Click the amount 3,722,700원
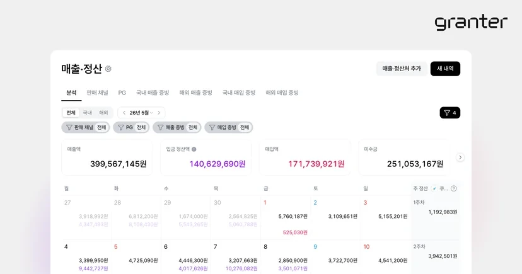Viewport: 522px width, 274px height. [342, 261]
